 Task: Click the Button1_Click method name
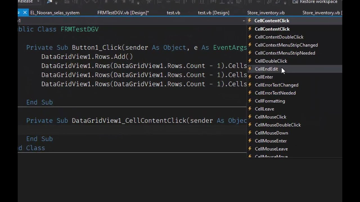pos(96,47)
